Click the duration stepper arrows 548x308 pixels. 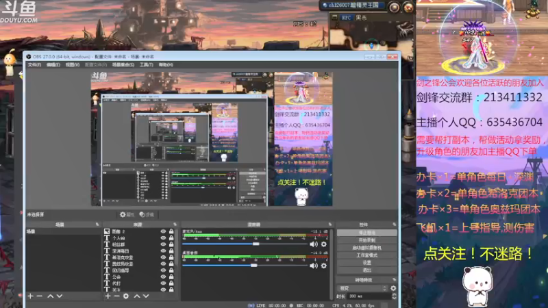[395, 296]
